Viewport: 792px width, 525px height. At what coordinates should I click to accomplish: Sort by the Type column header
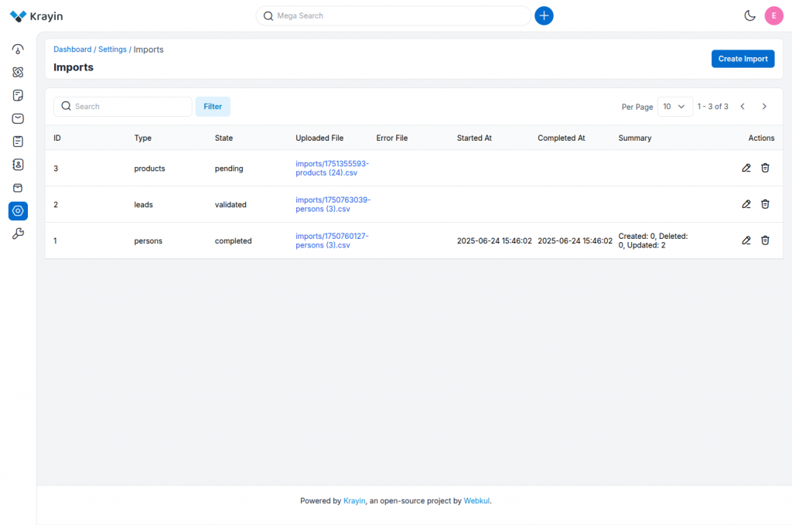(142, 138)
